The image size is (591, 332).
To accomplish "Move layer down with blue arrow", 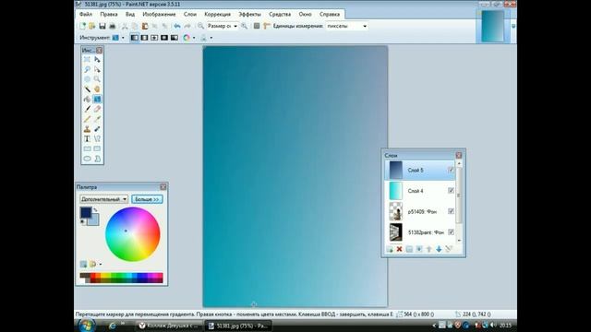I will (439, 249).
